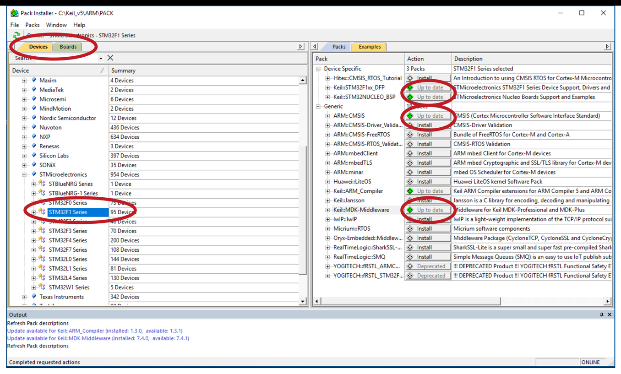The height and width of the screenshot is (374, 621).
Task: Click the Keil::ARM_Compiler update available message
Action: [x=95, y=331]
